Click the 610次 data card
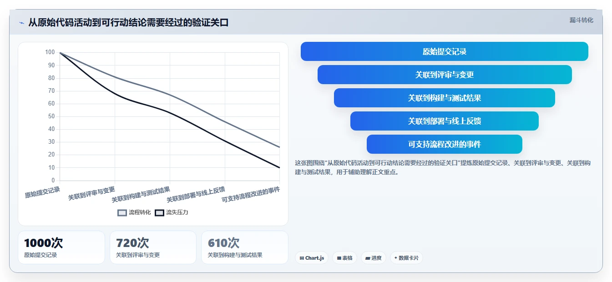612x282 pixels. (x=245, y=247)
